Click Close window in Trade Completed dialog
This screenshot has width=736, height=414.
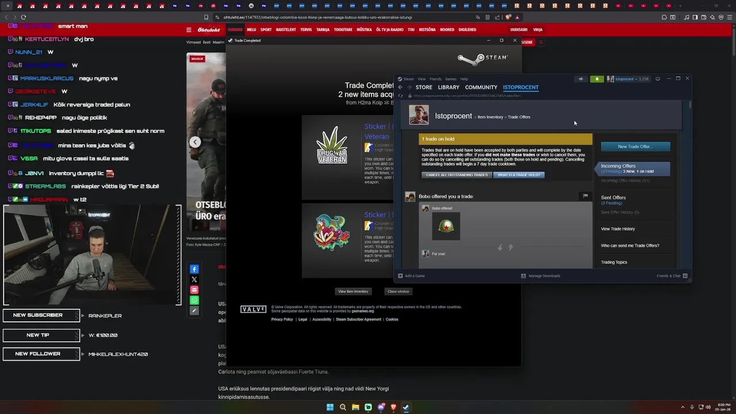pos(398,292)
